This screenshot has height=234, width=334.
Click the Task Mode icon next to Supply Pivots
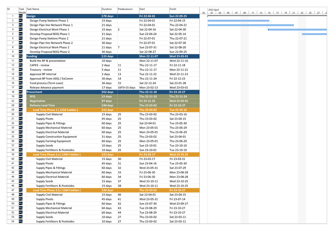pyautogui.click(x=21, y=119)
